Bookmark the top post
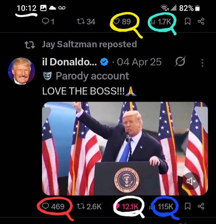 [x=187, y=21]
